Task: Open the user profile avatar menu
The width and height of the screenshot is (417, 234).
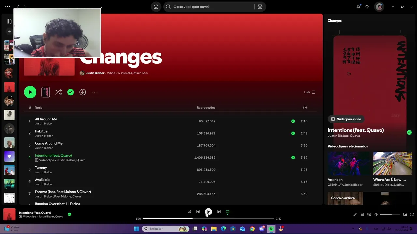Action: click(379, 6)
